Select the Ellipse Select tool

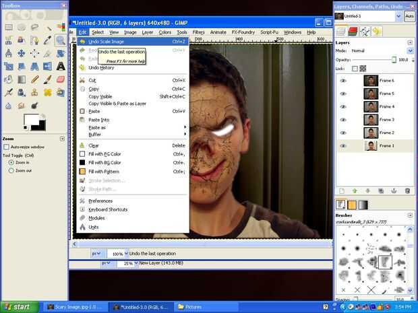(22, 28)
